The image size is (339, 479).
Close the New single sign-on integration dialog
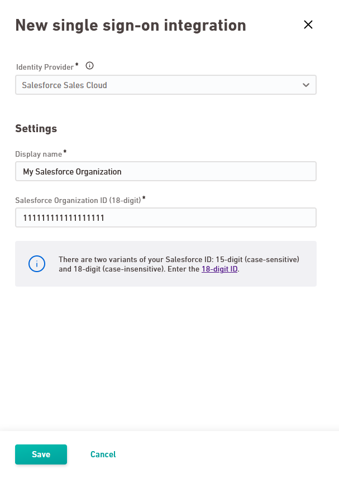(308, 25)
